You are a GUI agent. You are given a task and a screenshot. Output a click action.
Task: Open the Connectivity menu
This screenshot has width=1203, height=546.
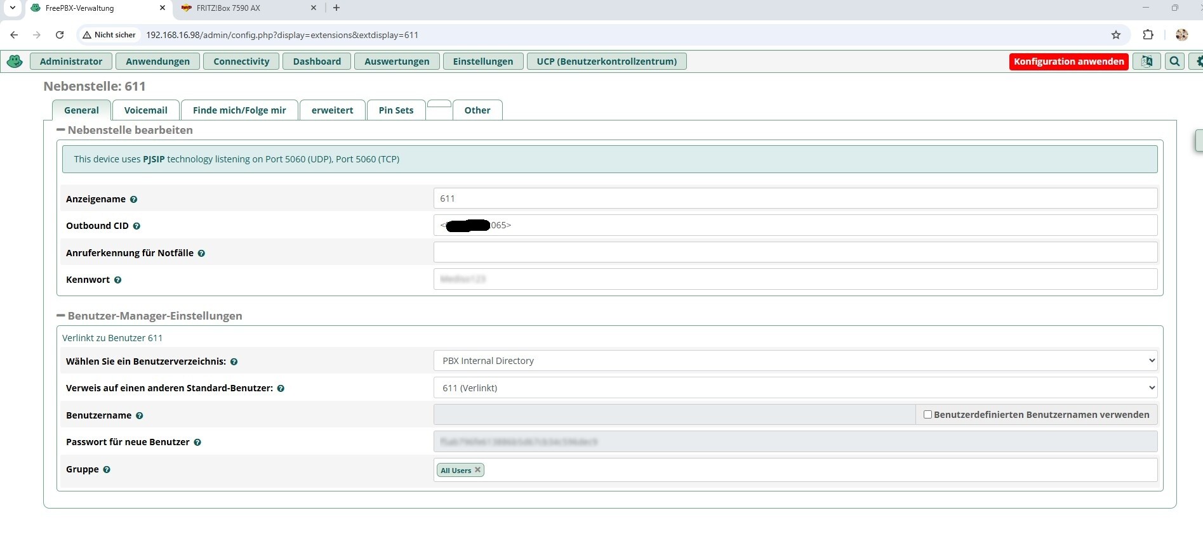[x=241, y=62]
